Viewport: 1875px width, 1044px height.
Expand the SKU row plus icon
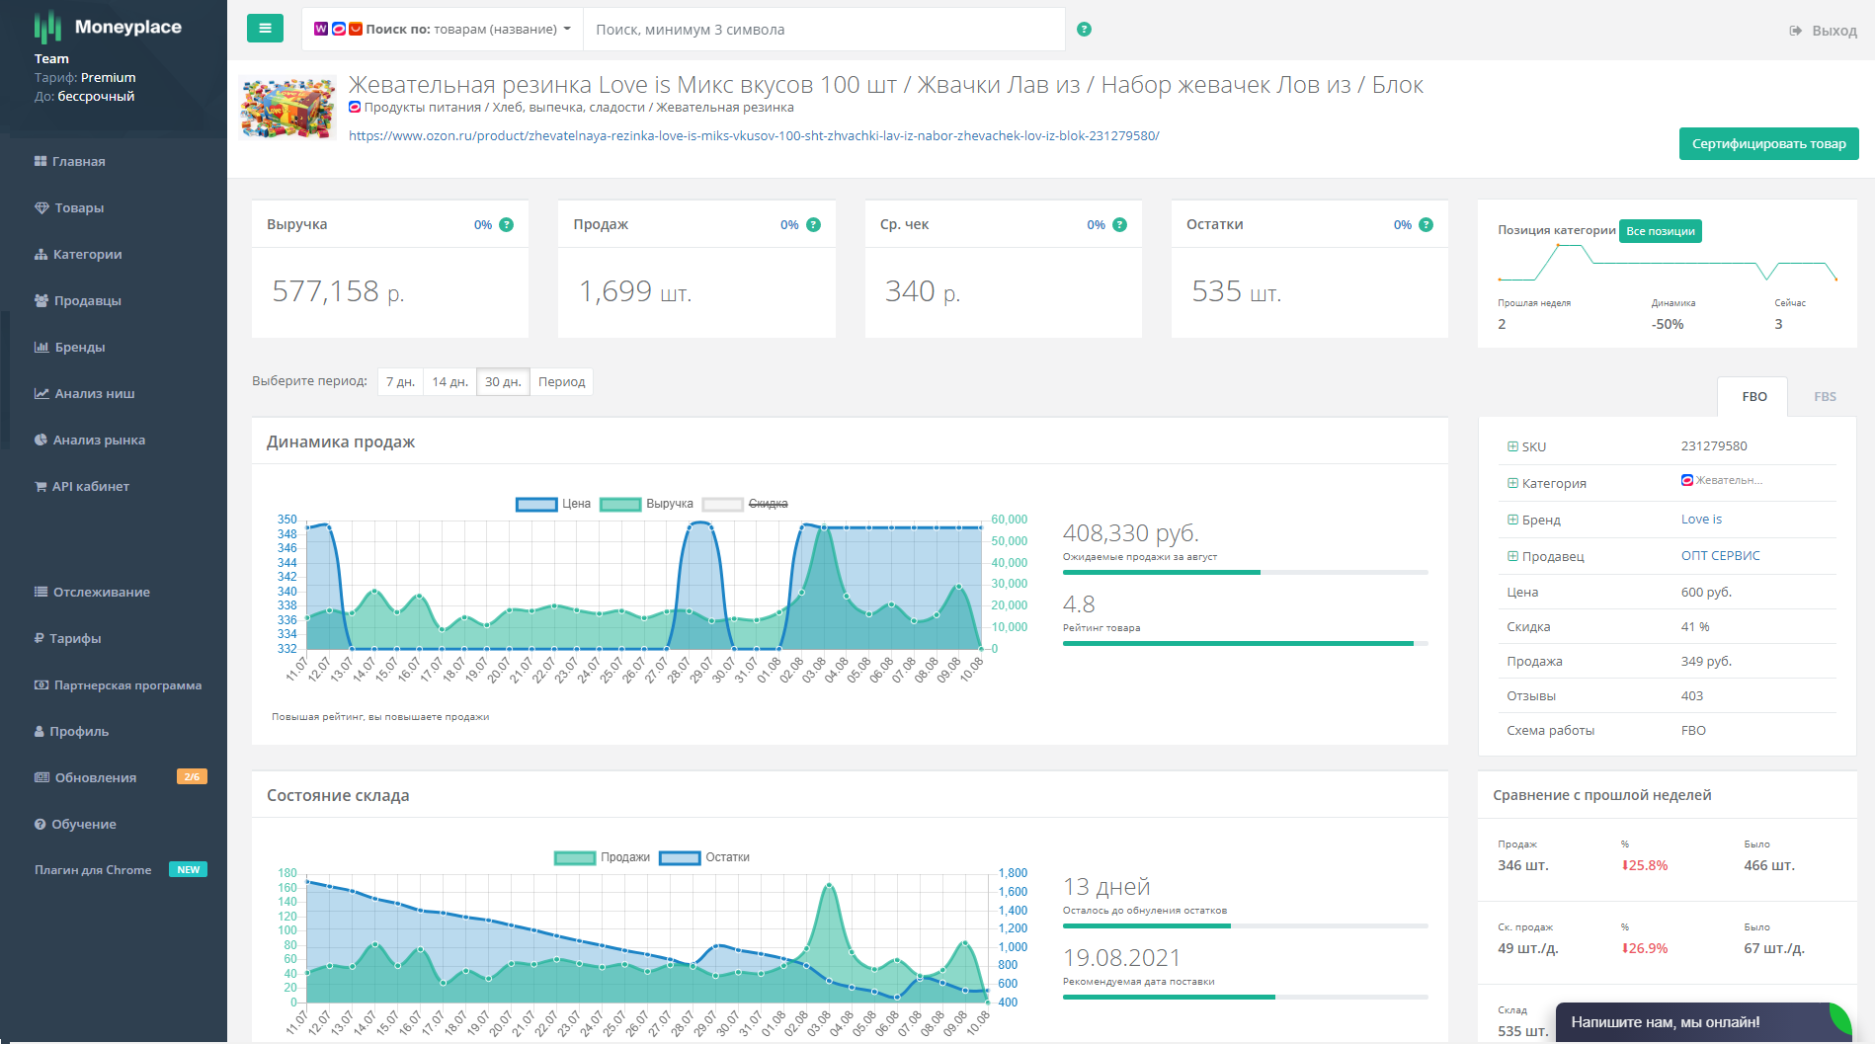click(x=1512, y=447)
